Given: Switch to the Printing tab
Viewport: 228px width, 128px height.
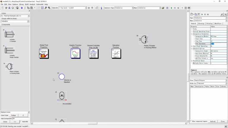Looking at the screenshot, I should pyautogui.click(x=210, y=23).
